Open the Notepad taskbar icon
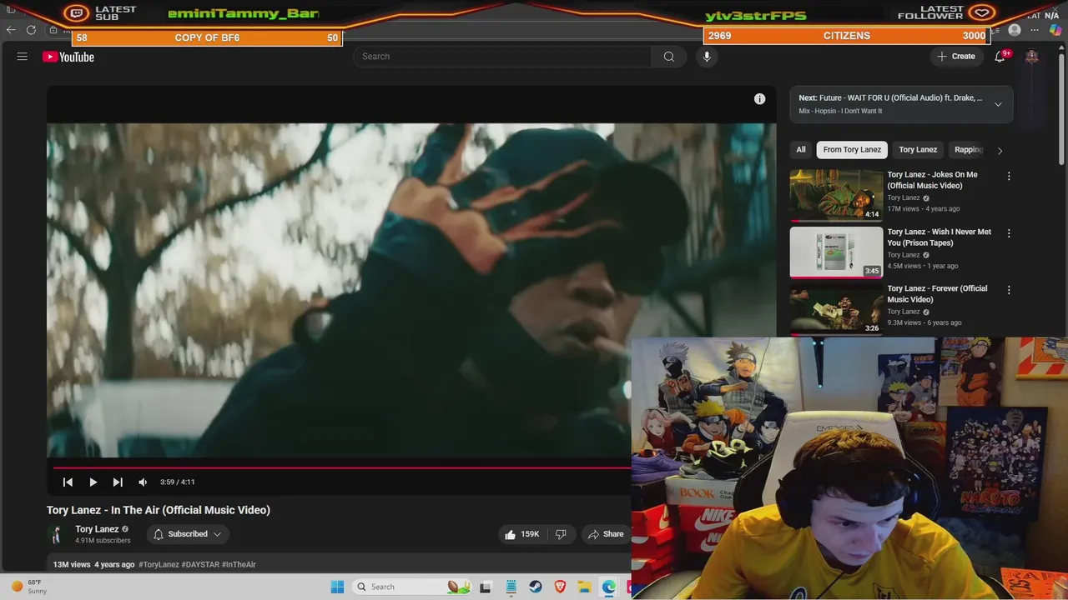Screen dimensions: 1068x600 point(511,587)
